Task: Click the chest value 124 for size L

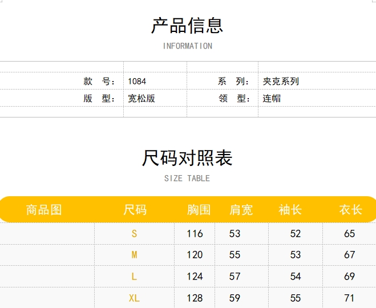Action: (195, 277)
